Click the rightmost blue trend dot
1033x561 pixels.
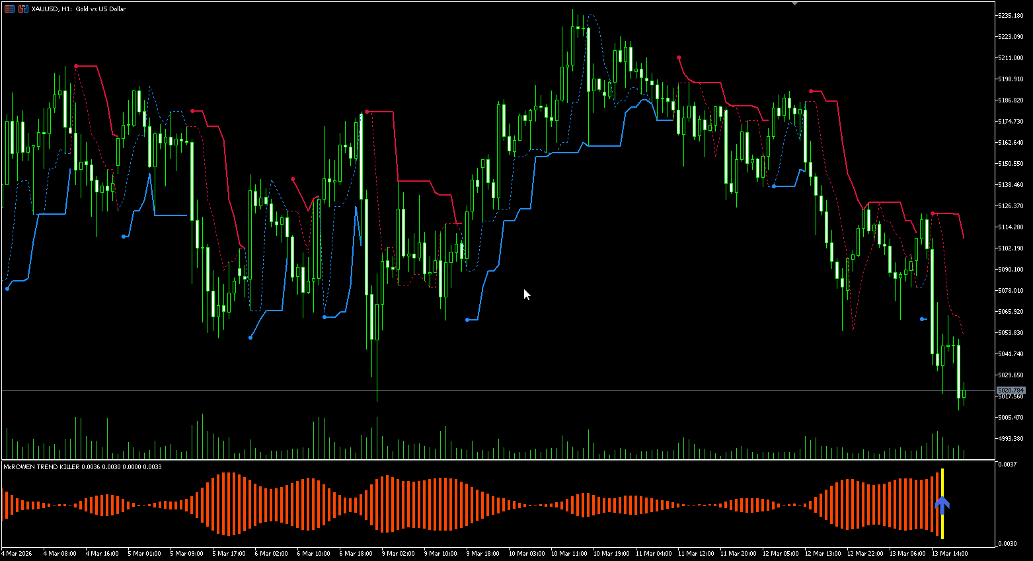point(923,319)
